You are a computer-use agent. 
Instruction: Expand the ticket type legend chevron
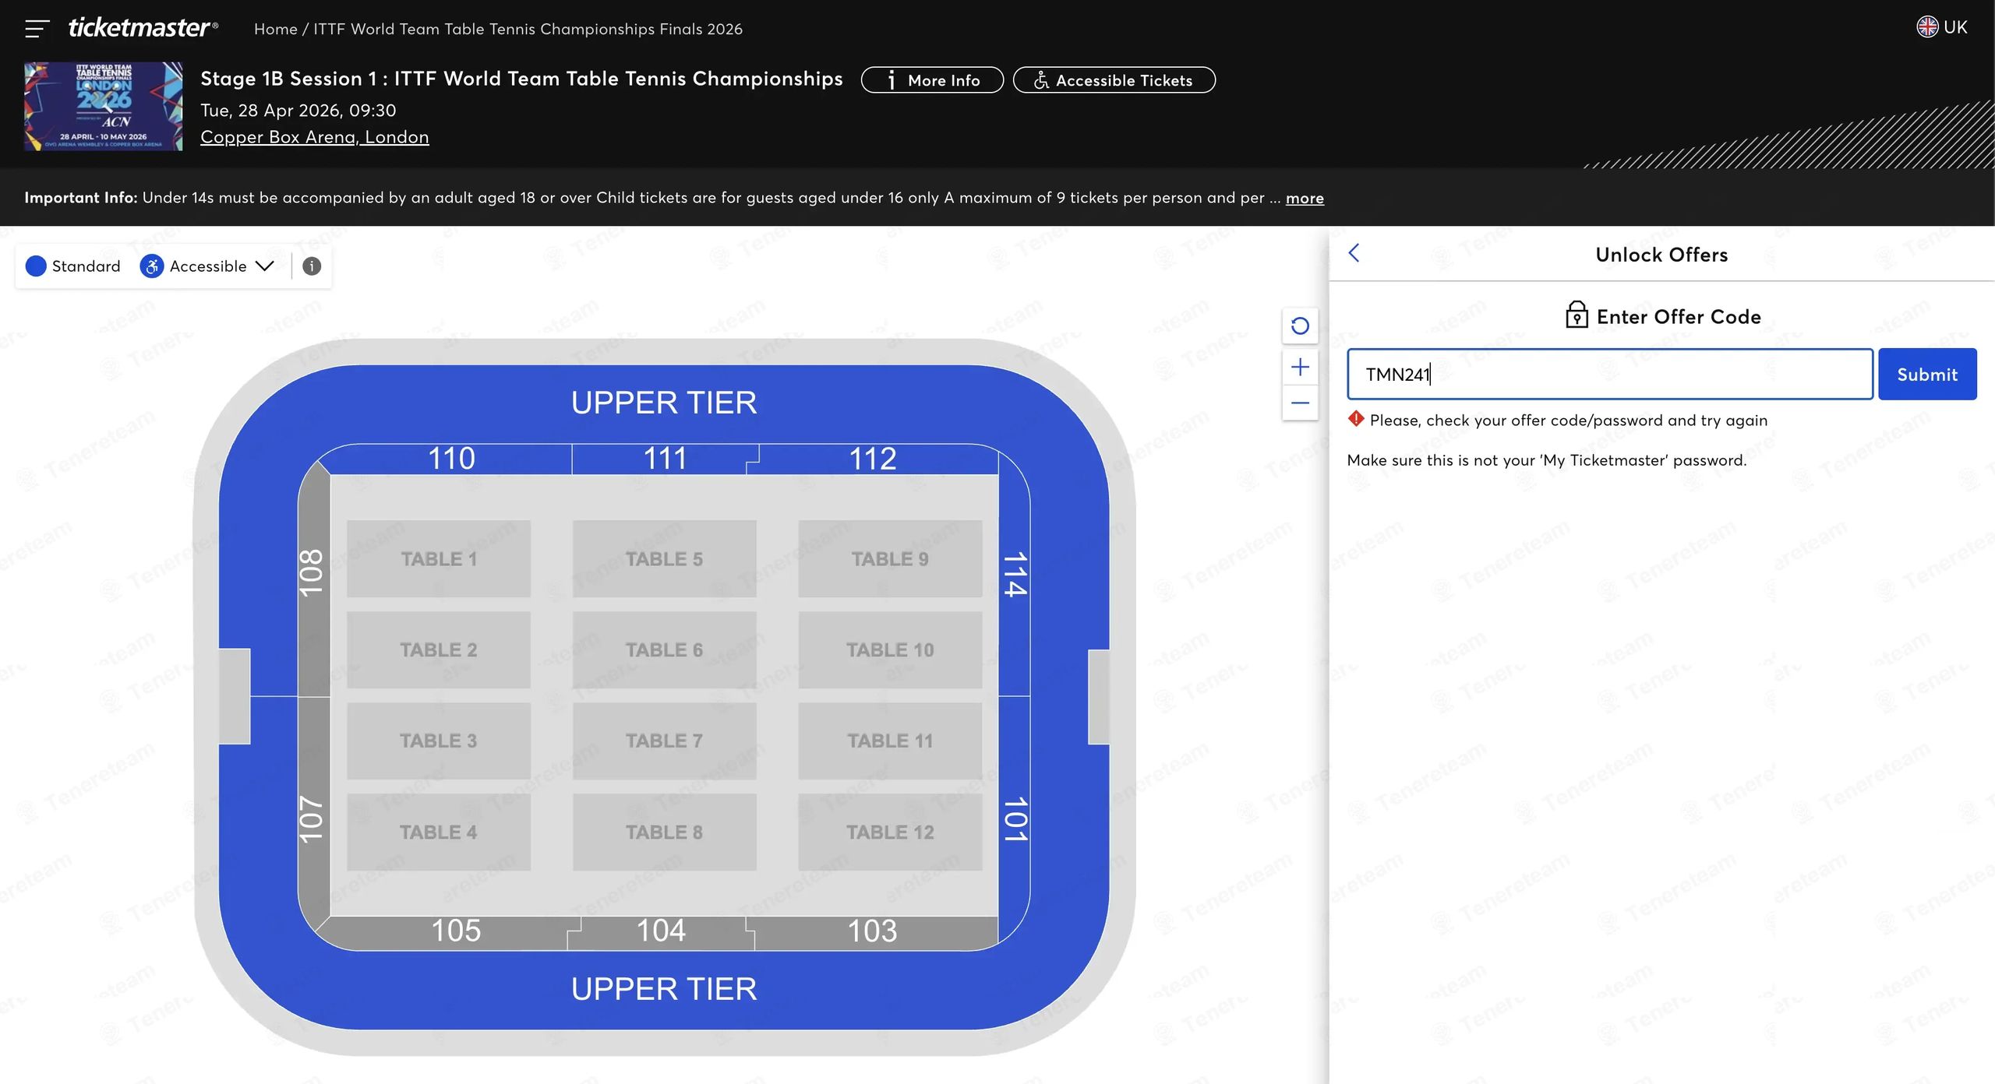pyautogui.click(x=265, y=266)
